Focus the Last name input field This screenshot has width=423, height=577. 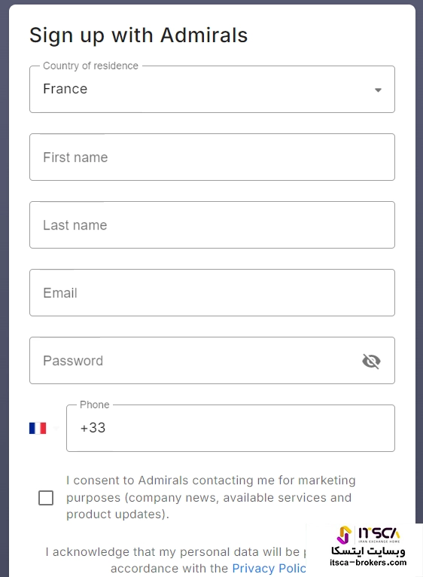pyautogui.click(x=212, y=224)
